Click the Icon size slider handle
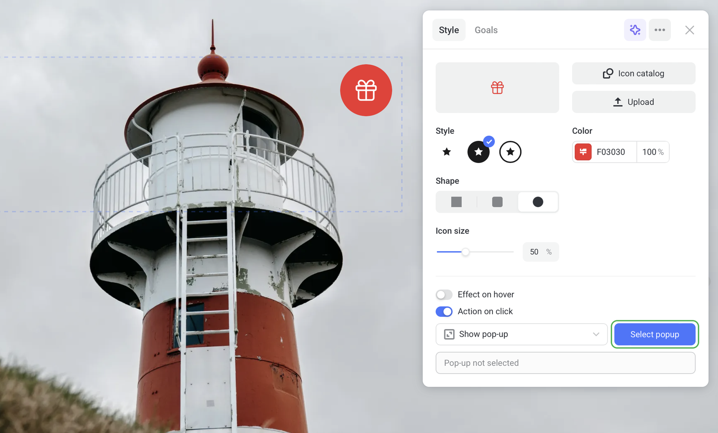Viewport: 718px width, 433px height. 465,252
